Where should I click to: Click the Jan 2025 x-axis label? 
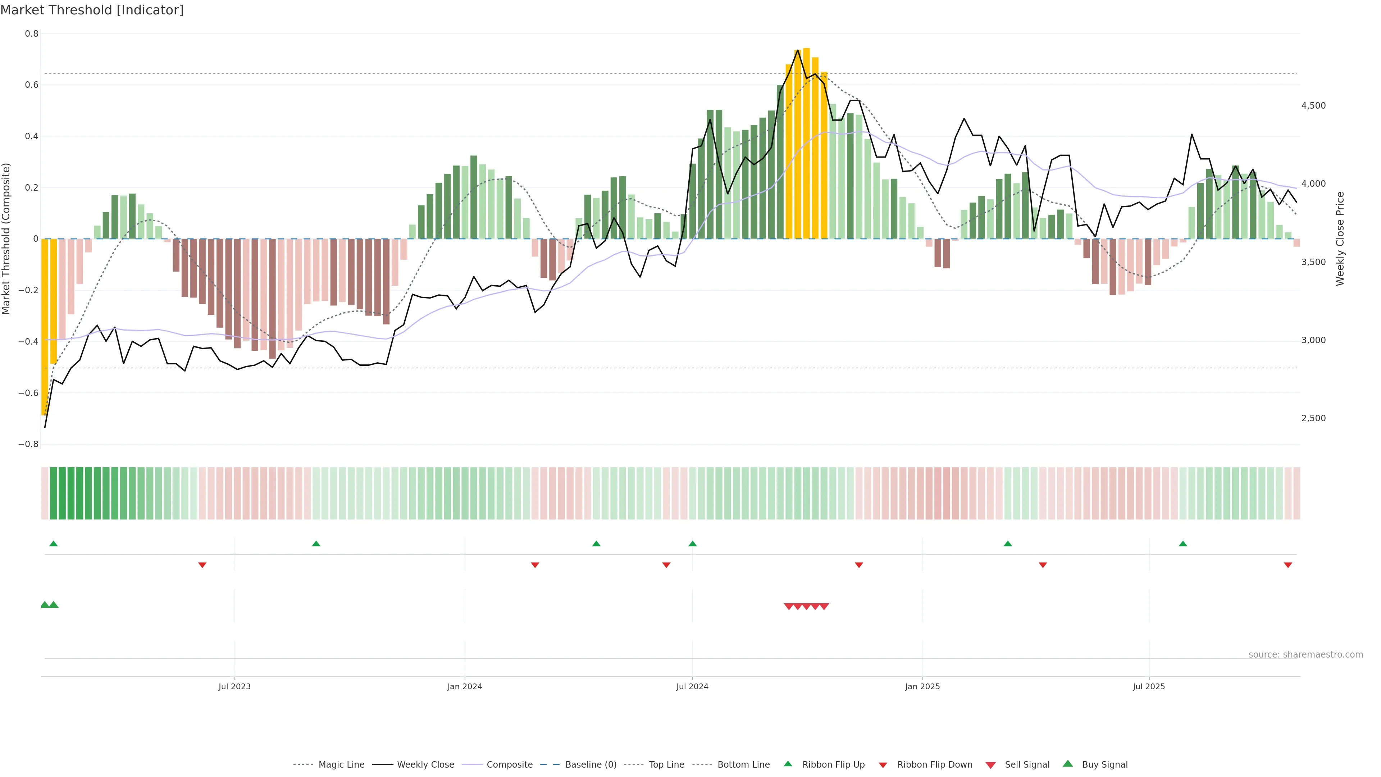click(922, 686)
